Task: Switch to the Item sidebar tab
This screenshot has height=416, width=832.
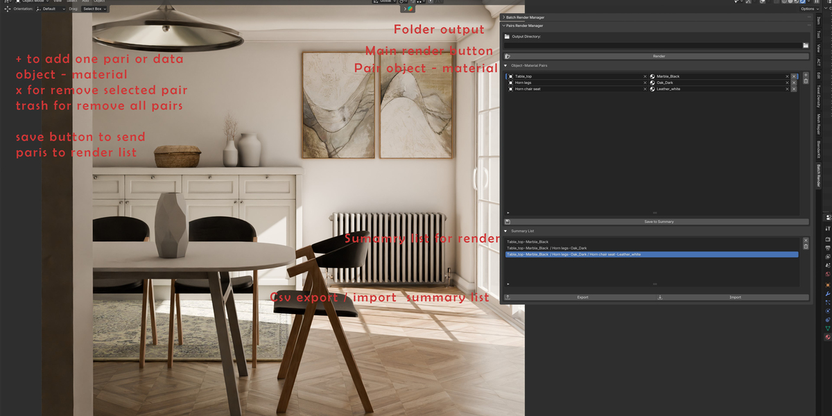Action: click(818, 20)
